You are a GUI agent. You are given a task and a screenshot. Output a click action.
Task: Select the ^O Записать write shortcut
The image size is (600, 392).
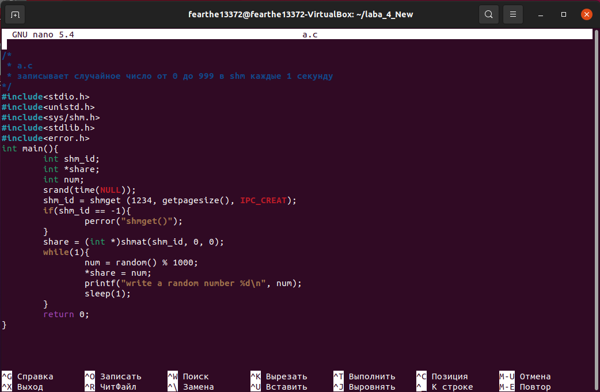point(113,376)
